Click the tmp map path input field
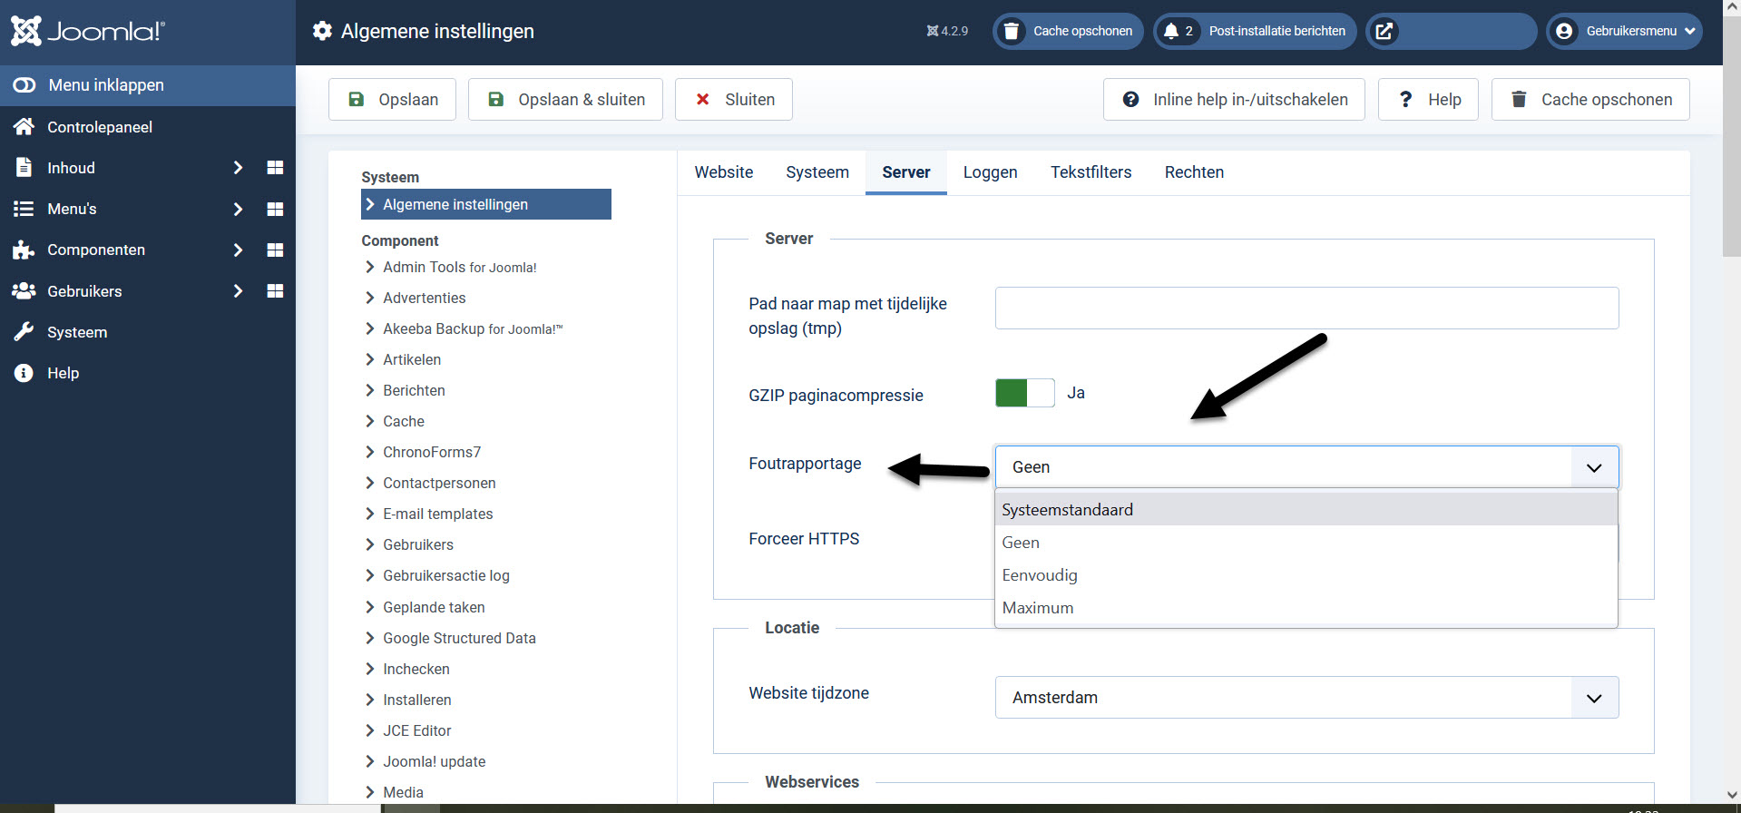The image size is (1741, 813). click(x=1306, y=309)
